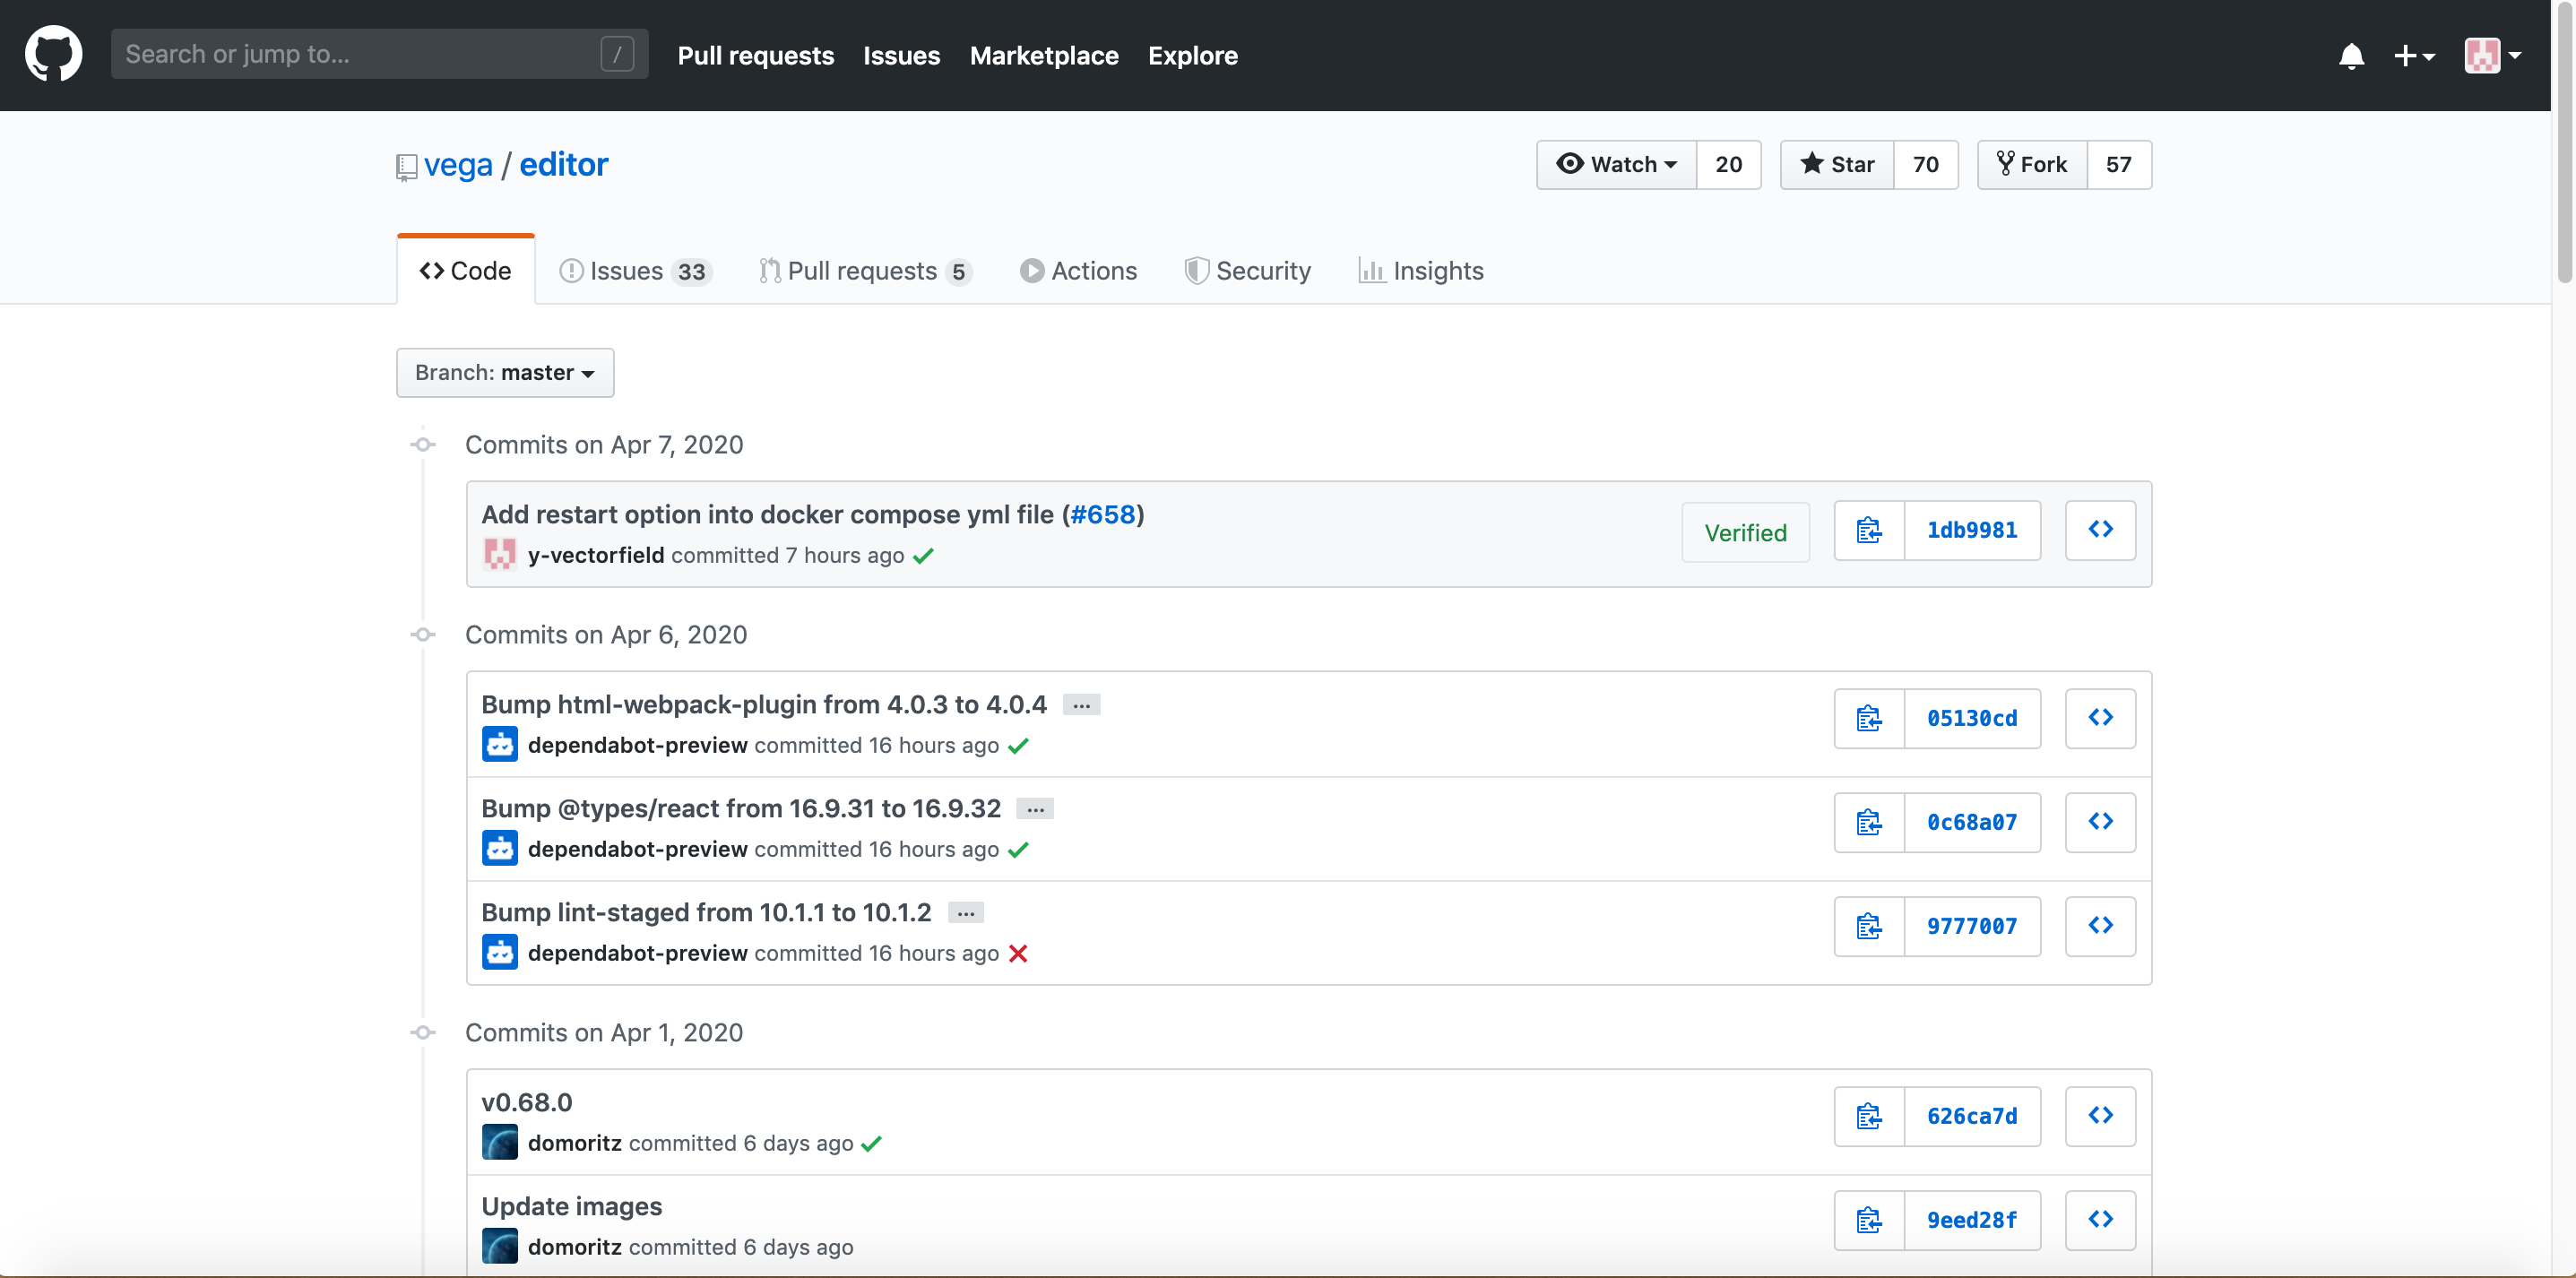
Task: Open pull request #658 link
Action: coord(1103,515)
